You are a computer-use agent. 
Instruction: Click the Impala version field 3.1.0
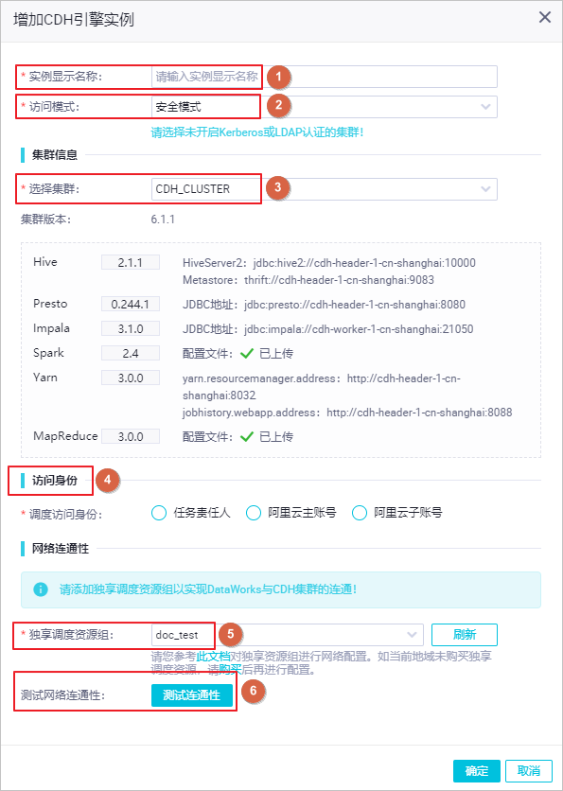click(131, 329)
